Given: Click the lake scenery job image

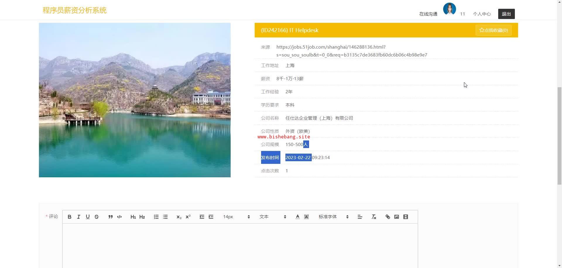Looking at the screenshot, I should [135, 100].
